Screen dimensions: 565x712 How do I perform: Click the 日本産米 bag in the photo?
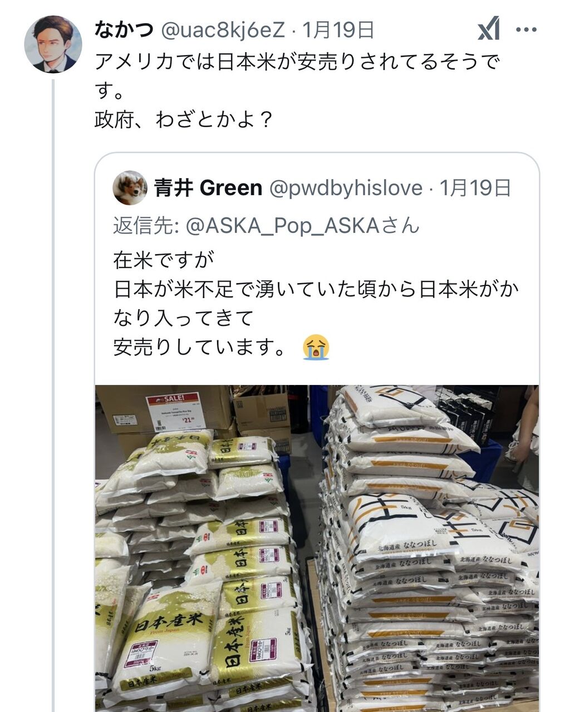(164, 640)
